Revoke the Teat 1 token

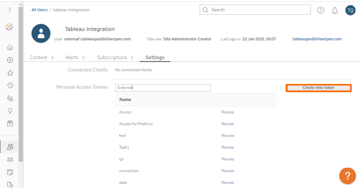(228, 147)
